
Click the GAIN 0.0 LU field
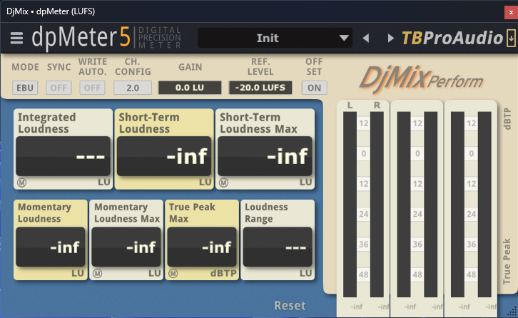coord(190,88)
